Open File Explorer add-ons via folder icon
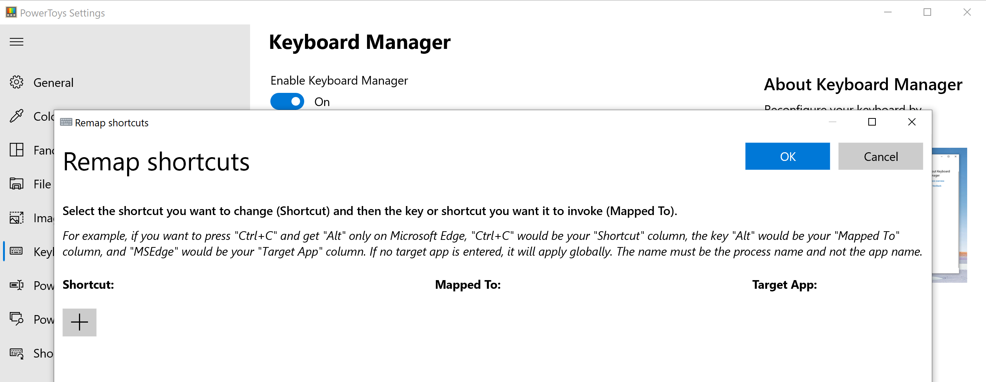This screenshot has width=986, height=382. (x=17, y=184)
